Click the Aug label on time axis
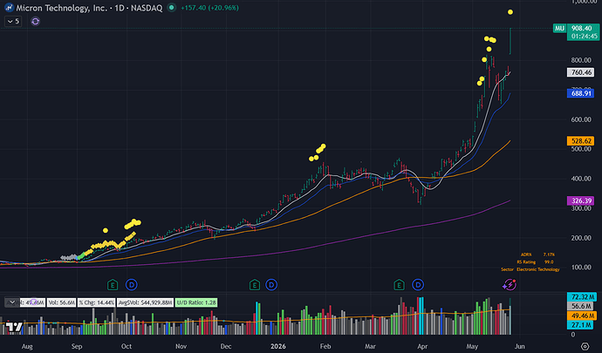602x353 pixels. [27, 346]
